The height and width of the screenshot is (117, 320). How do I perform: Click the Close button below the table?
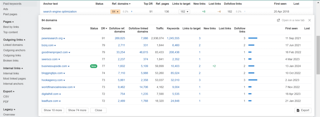(98, 110)
